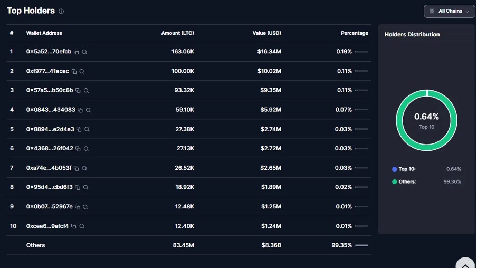Search wallet 0x5a52...70efcb using magnifier icon

(x=84, y=52)
